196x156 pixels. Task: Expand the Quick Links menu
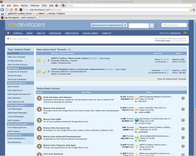[90, 33]
